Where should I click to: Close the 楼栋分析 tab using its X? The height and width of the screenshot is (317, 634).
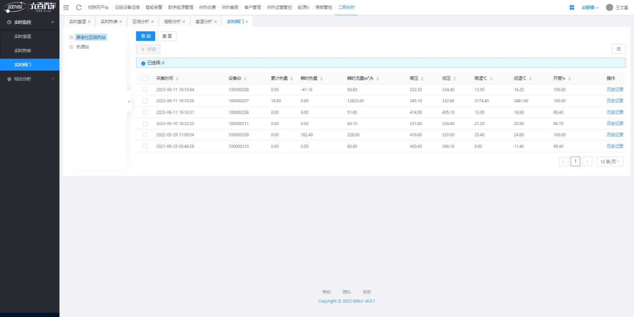pos(184,22)
